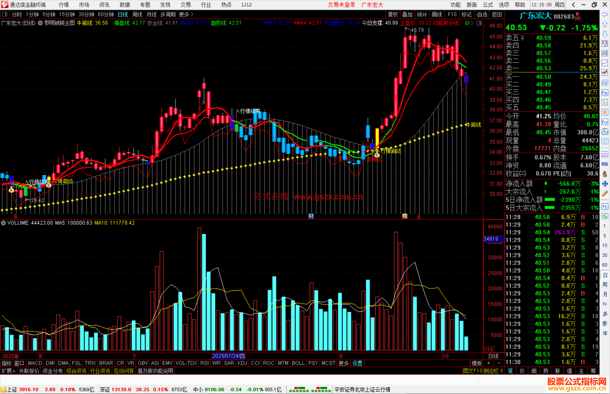The height and width of the screenshot is (394, 610).
Task: Click the 复权 button
Action: tap(393, 14)
